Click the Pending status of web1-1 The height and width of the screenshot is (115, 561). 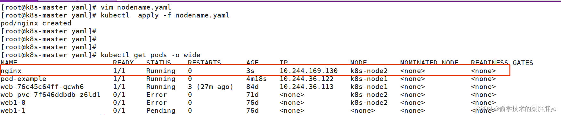coord(161,111)
